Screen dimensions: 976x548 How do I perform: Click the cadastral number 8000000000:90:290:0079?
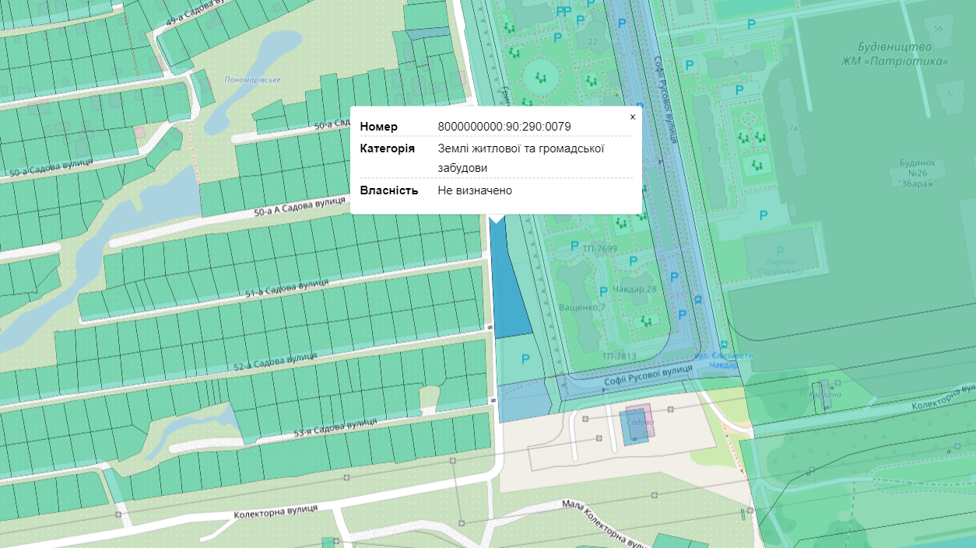pyautogui.click(x=504, y=127)
